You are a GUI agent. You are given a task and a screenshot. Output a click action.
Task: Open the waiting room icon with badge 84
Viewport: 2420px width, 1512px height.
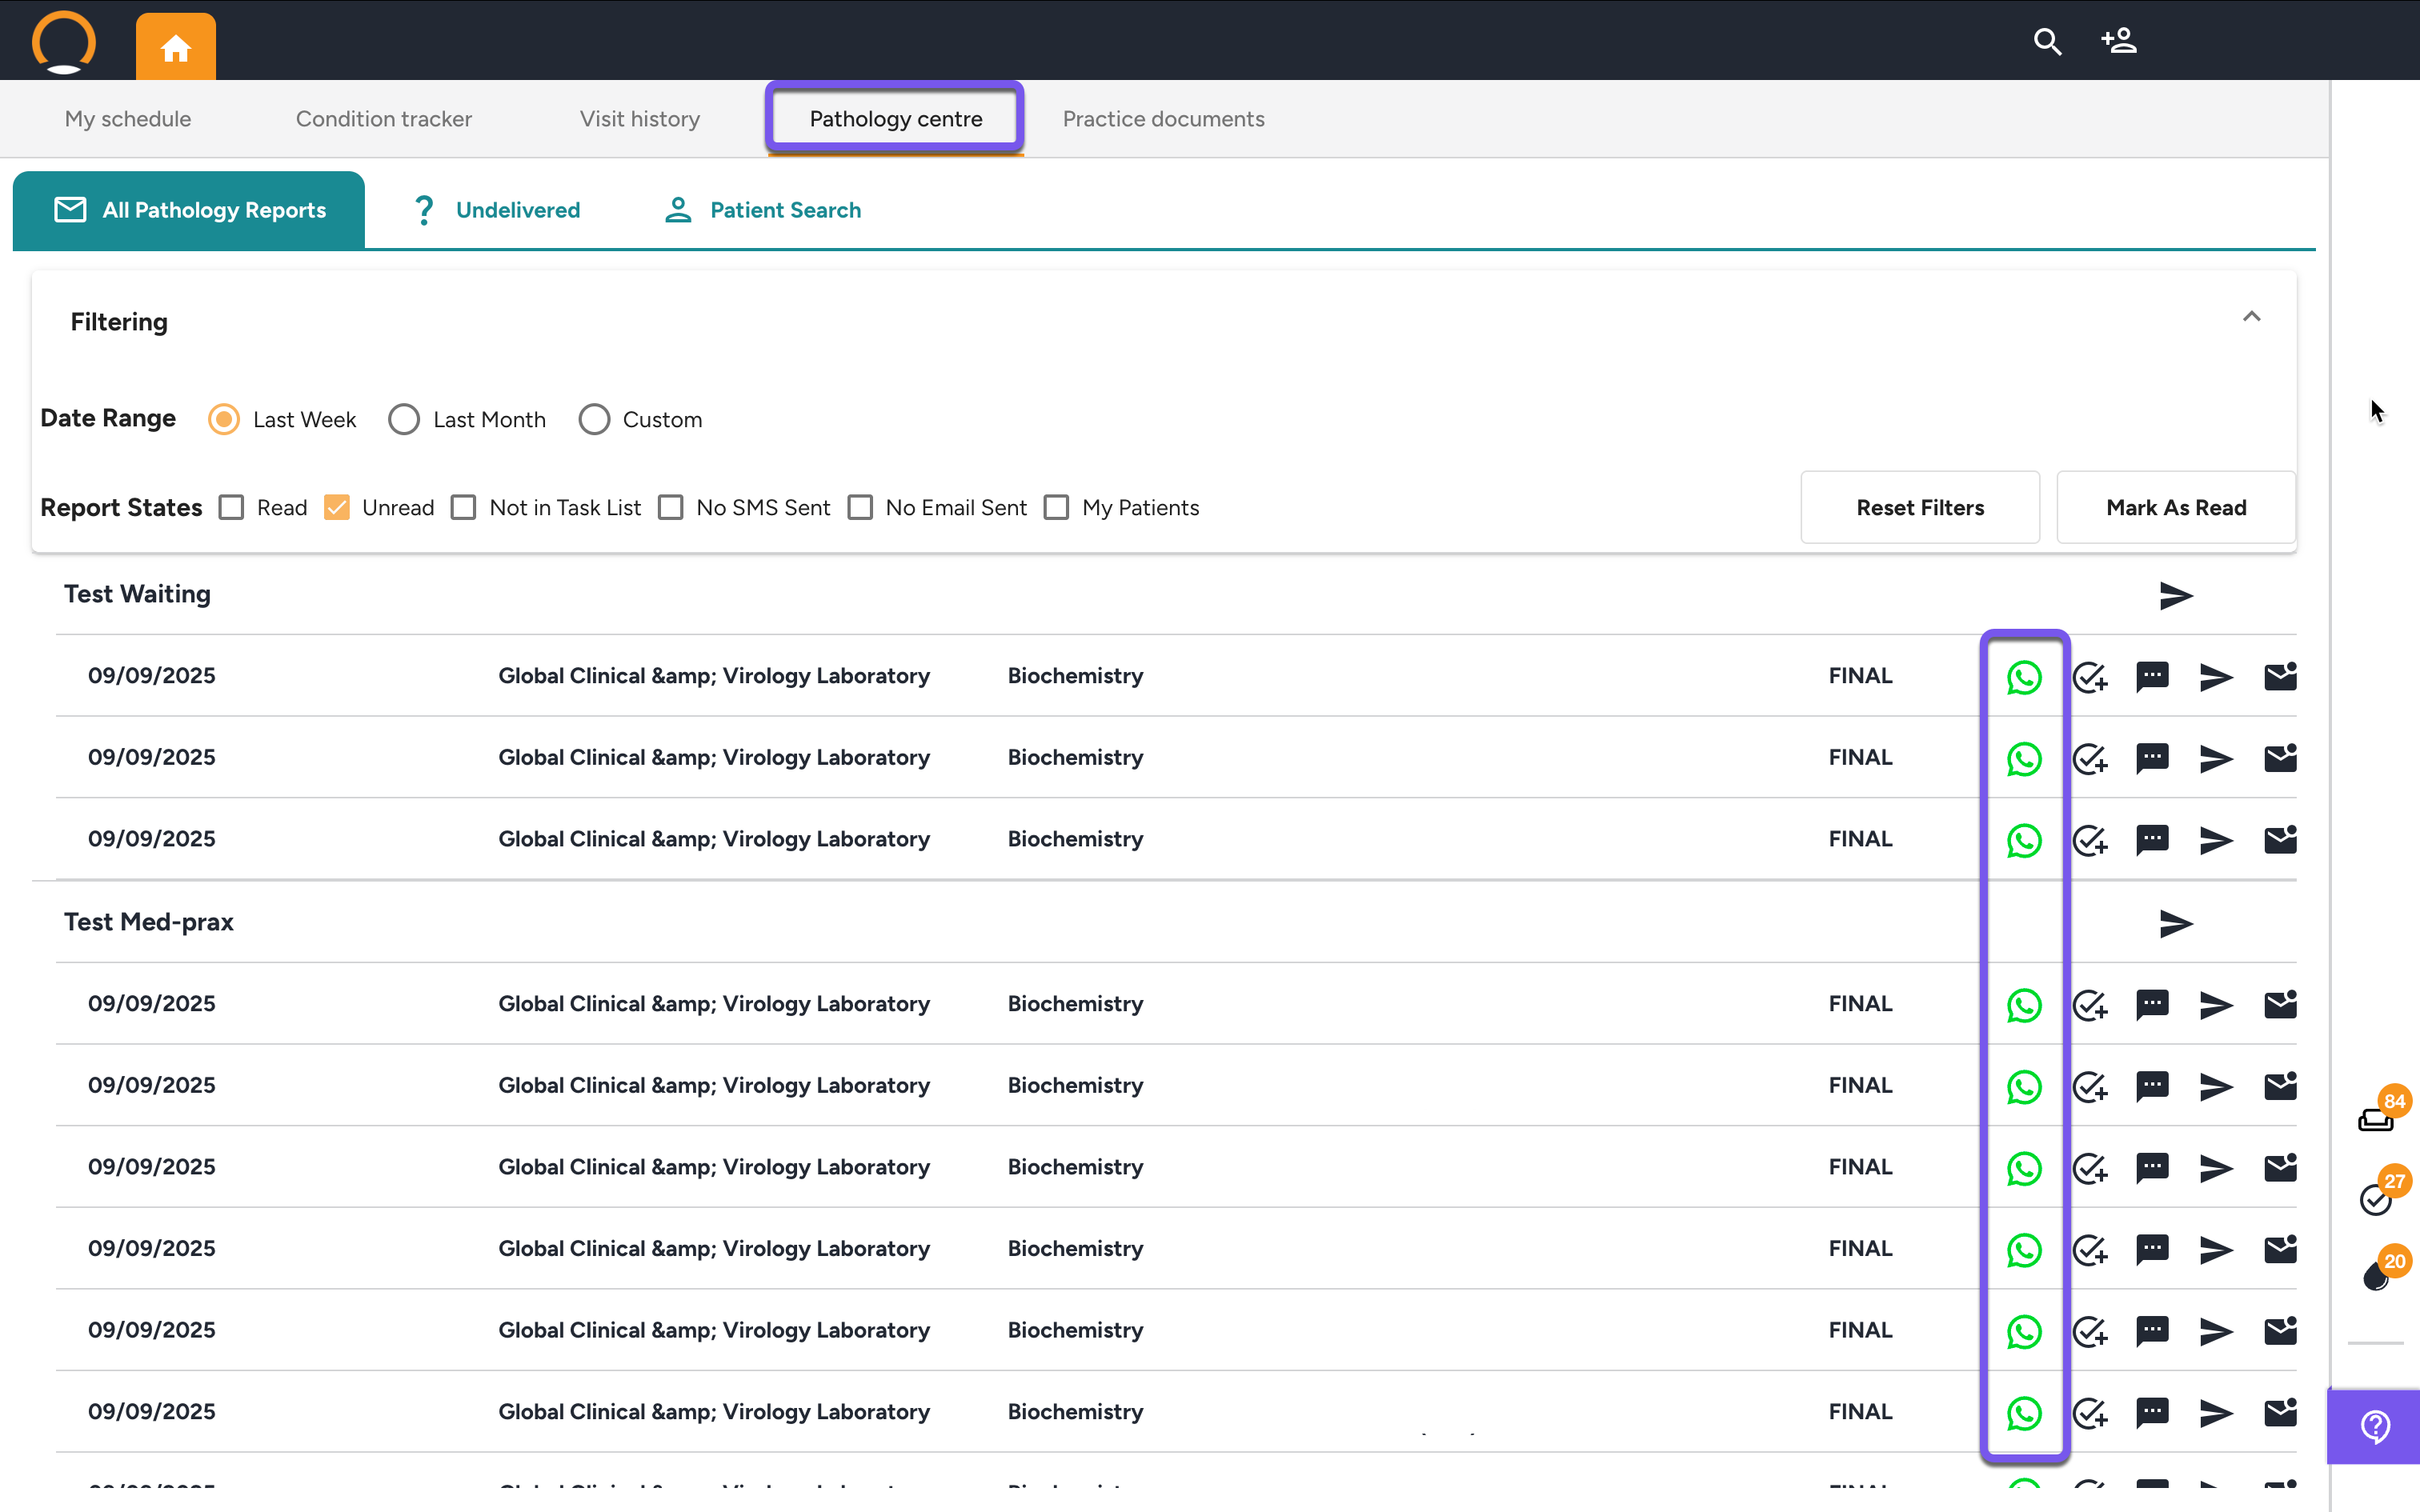click(2377, 1119)
